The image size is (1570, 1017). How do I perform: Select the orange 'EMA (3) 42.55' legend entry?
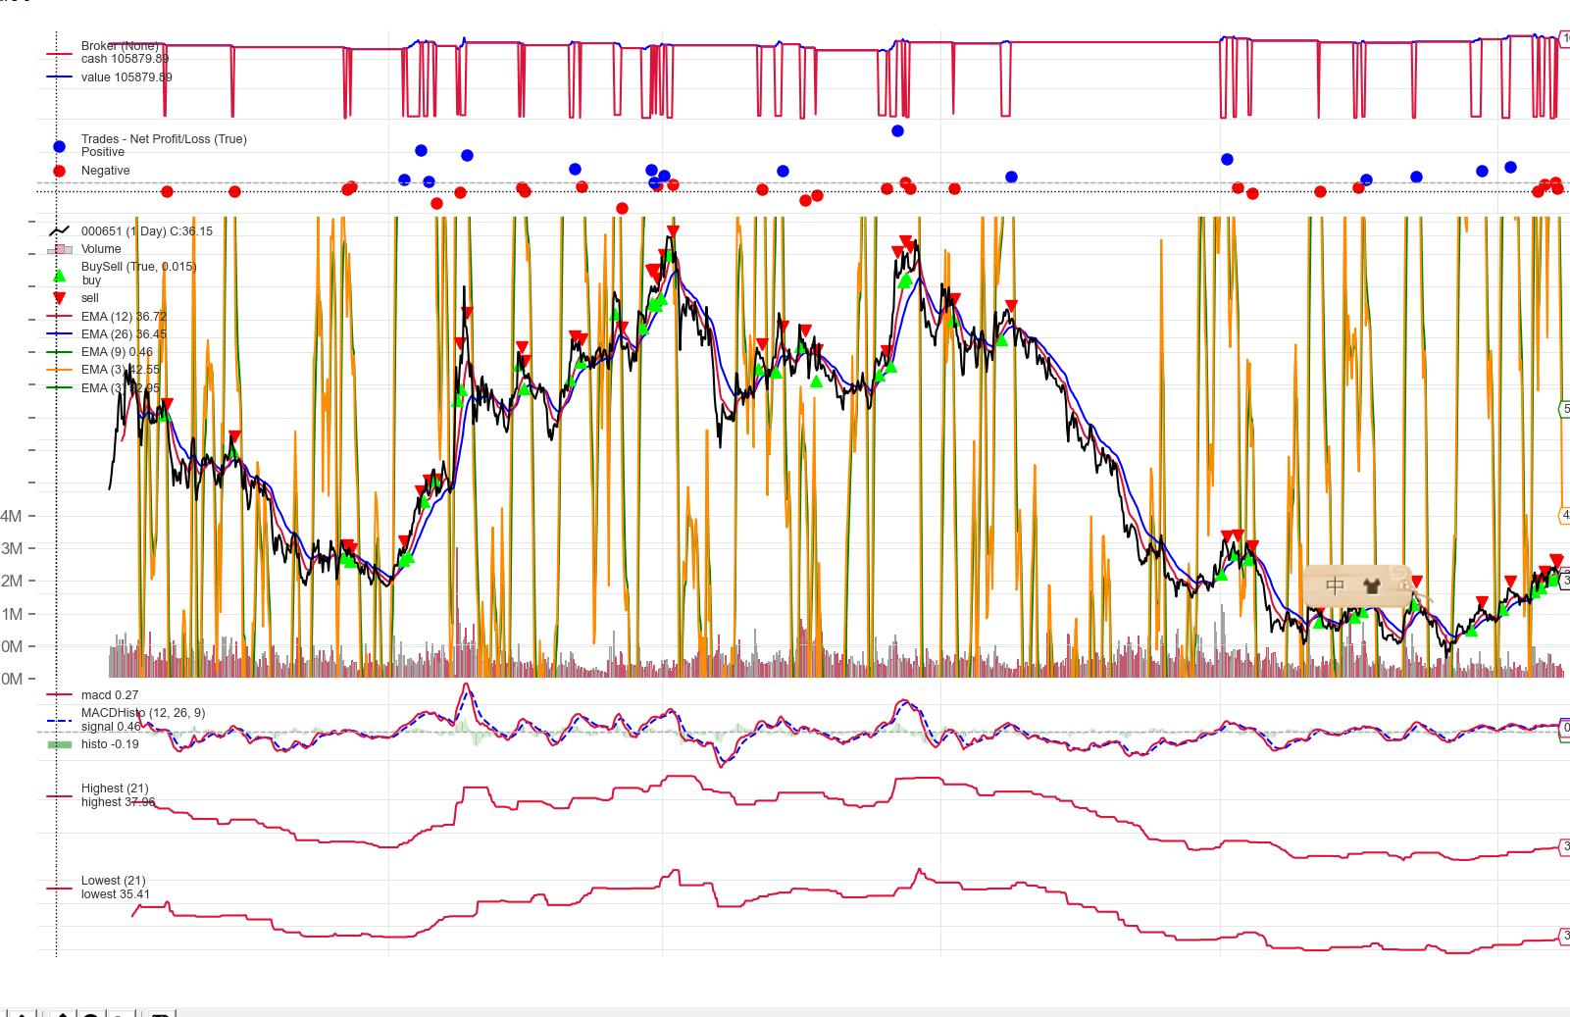[x=120, y=370]
